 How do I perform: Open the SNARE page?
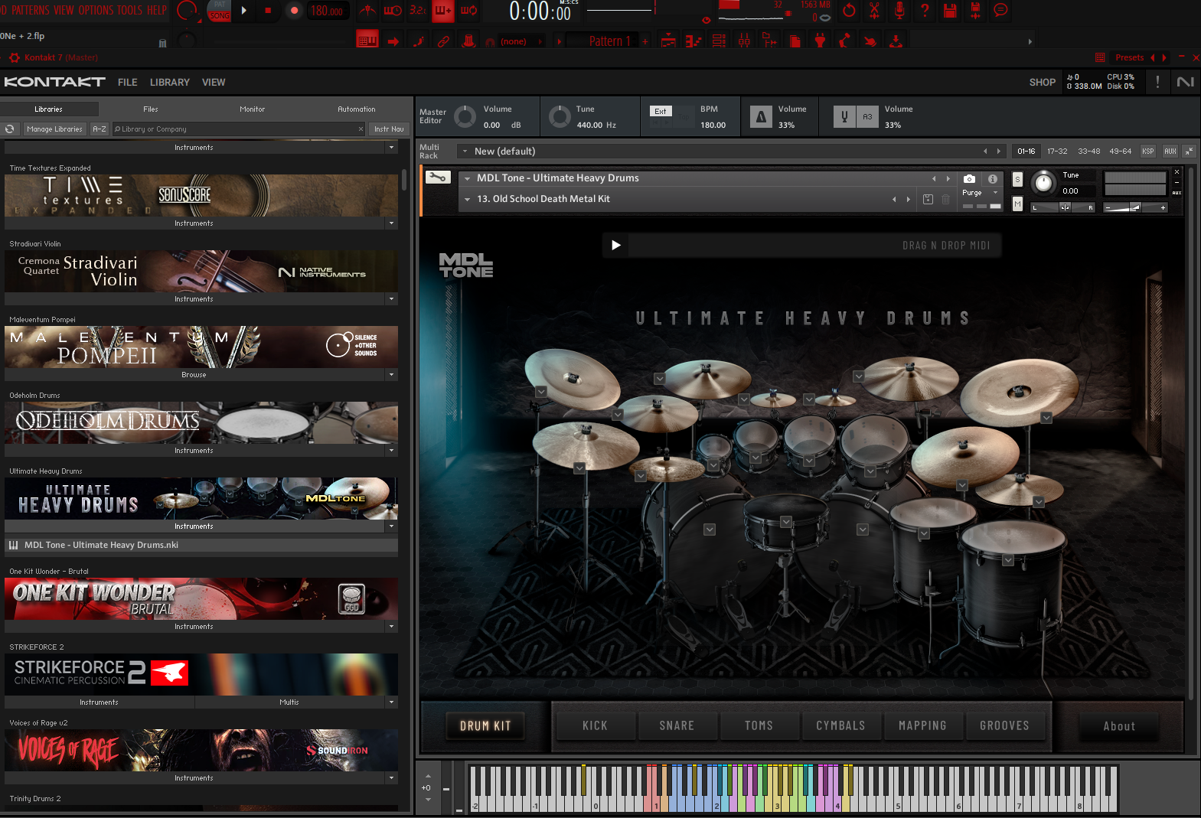677,725
